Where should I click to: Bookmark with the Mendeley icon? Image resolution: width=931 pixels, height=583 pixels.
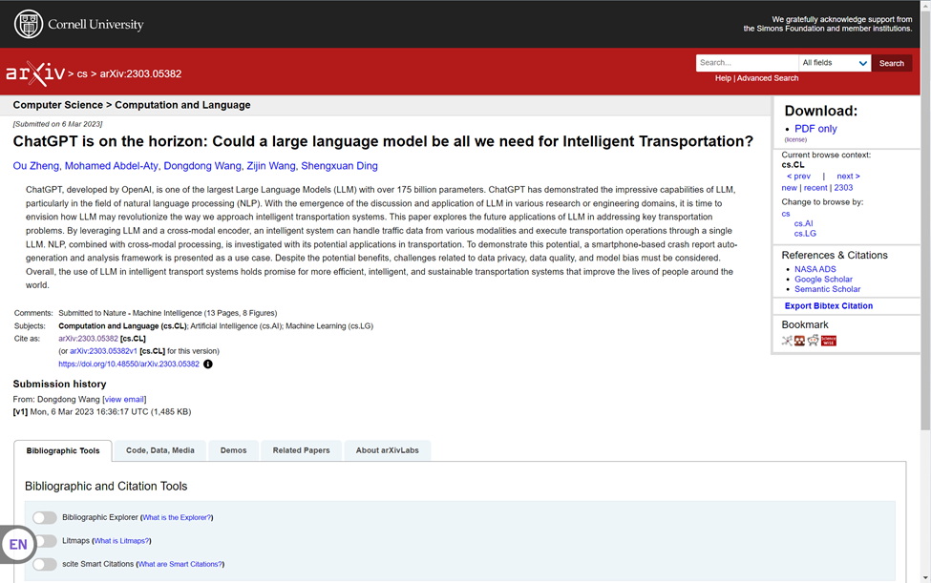point(800,341)
